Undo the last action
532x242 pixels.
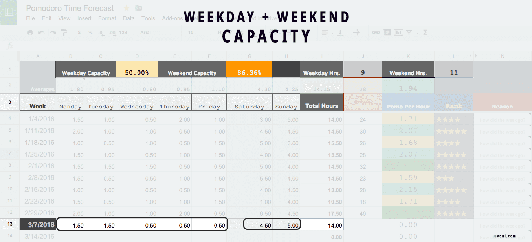[x=41, y=33]
